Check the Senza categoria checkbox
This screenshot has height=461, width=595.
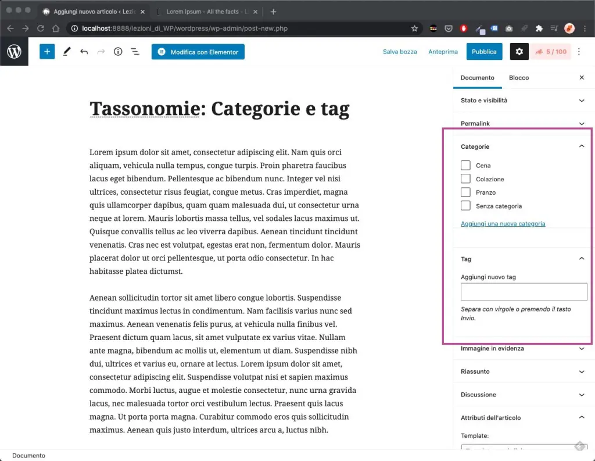[x=465, y=206]
